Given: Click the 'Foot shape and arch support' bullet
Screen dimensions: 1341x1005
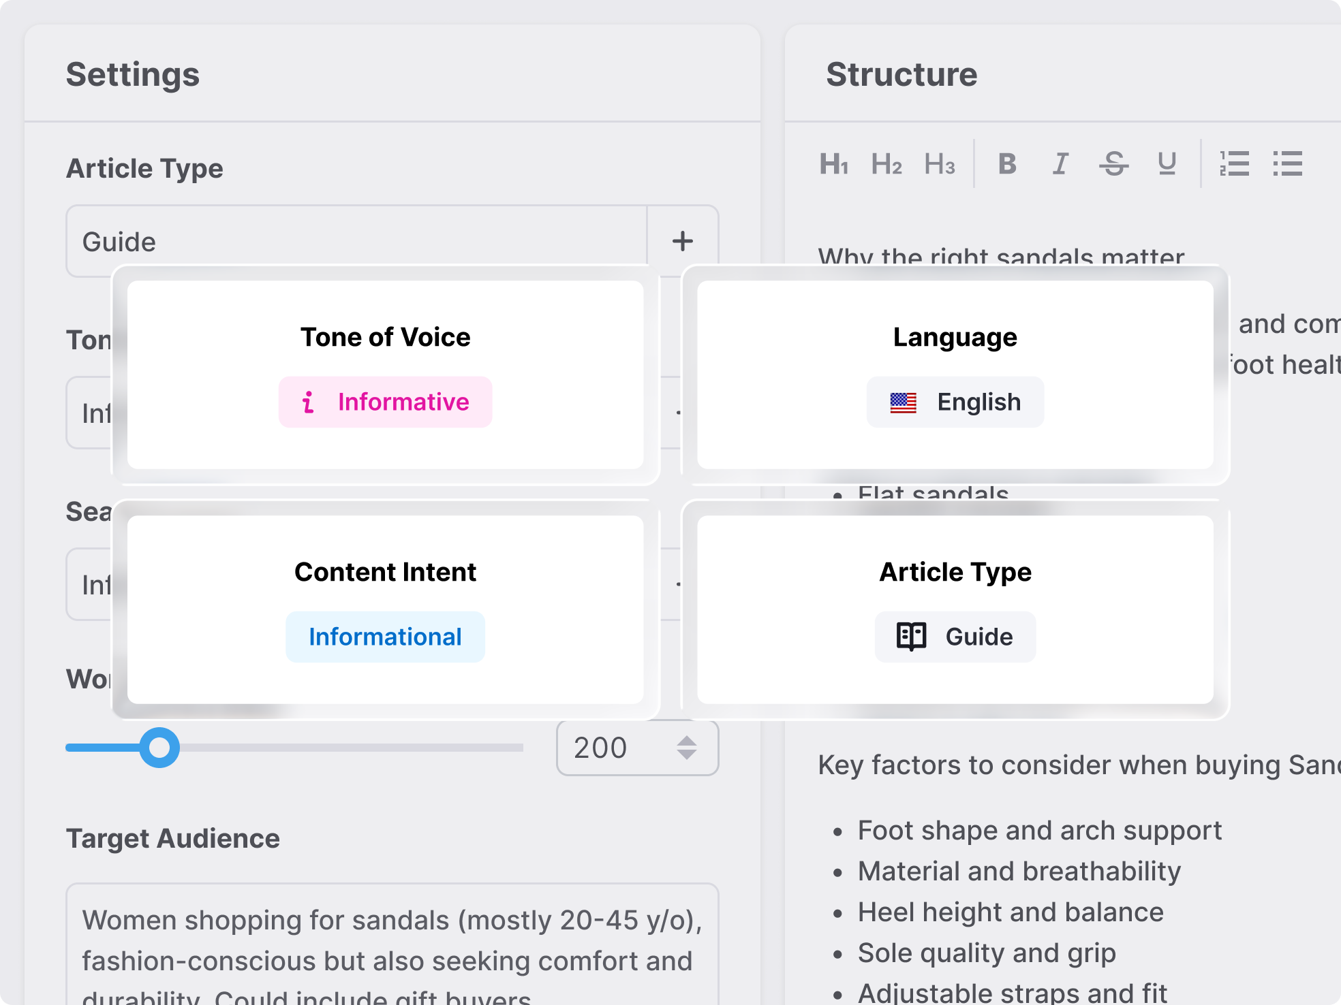Looking at the screenshot, I should pos(1039,830).
